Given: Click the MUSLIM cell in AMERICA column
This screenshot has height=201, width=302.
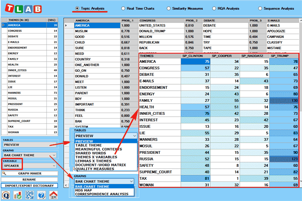Looking at the screenshot, I should pyautogui.click(x=97, y=31).
